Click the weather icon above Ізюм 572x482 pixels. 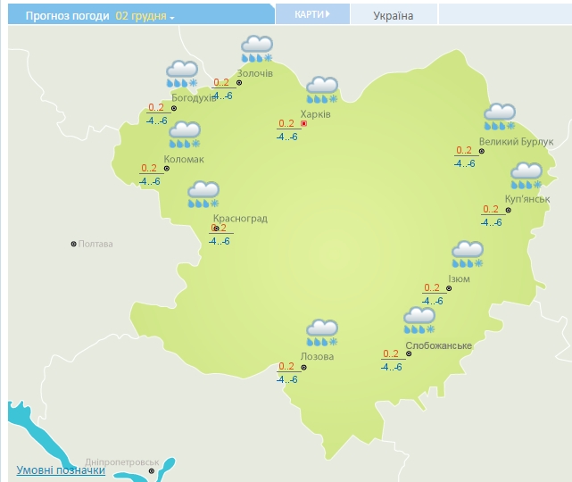pyautogui.click(x=468, y=253)
